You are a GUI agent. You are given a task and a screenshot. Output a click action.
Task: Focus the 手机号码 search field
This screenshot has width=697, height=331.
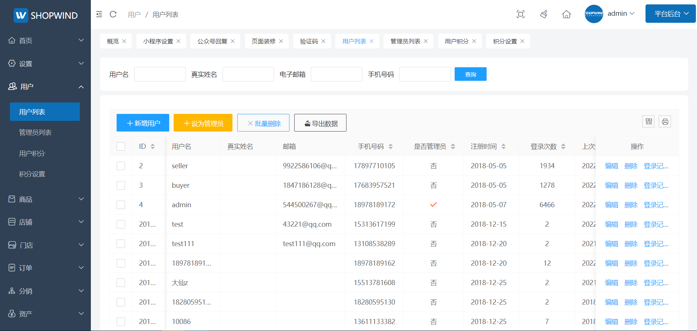tap(425, 74)
